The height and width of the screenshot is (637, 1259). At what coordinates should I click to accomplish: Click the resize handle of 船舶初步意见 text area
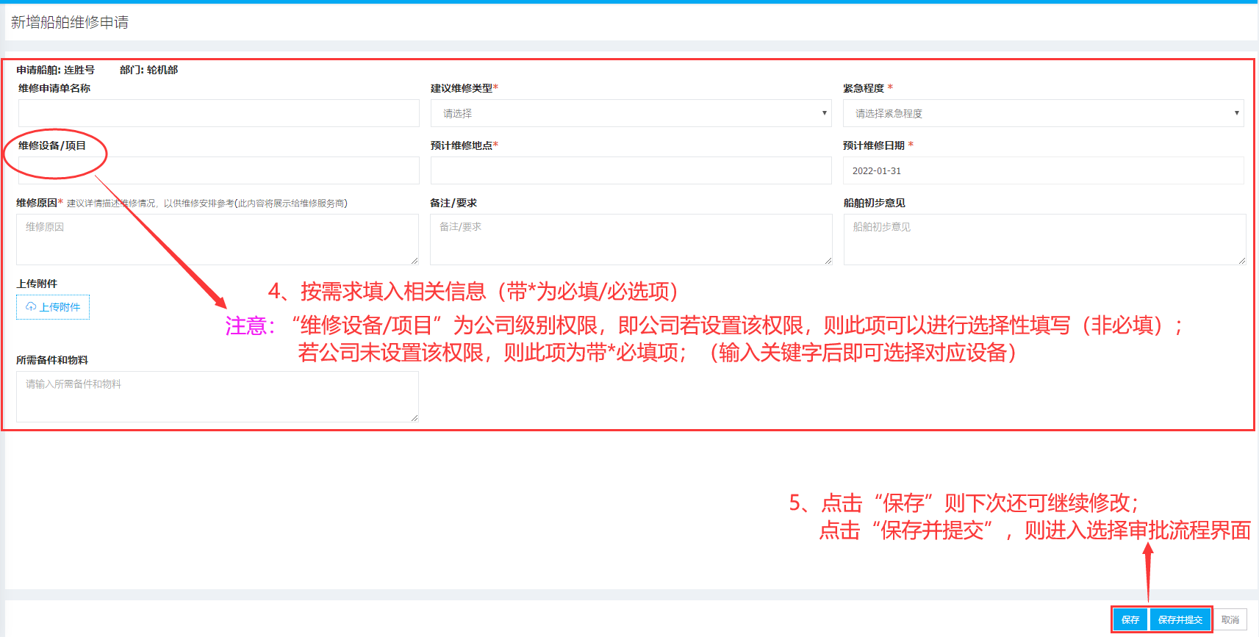1241,261
